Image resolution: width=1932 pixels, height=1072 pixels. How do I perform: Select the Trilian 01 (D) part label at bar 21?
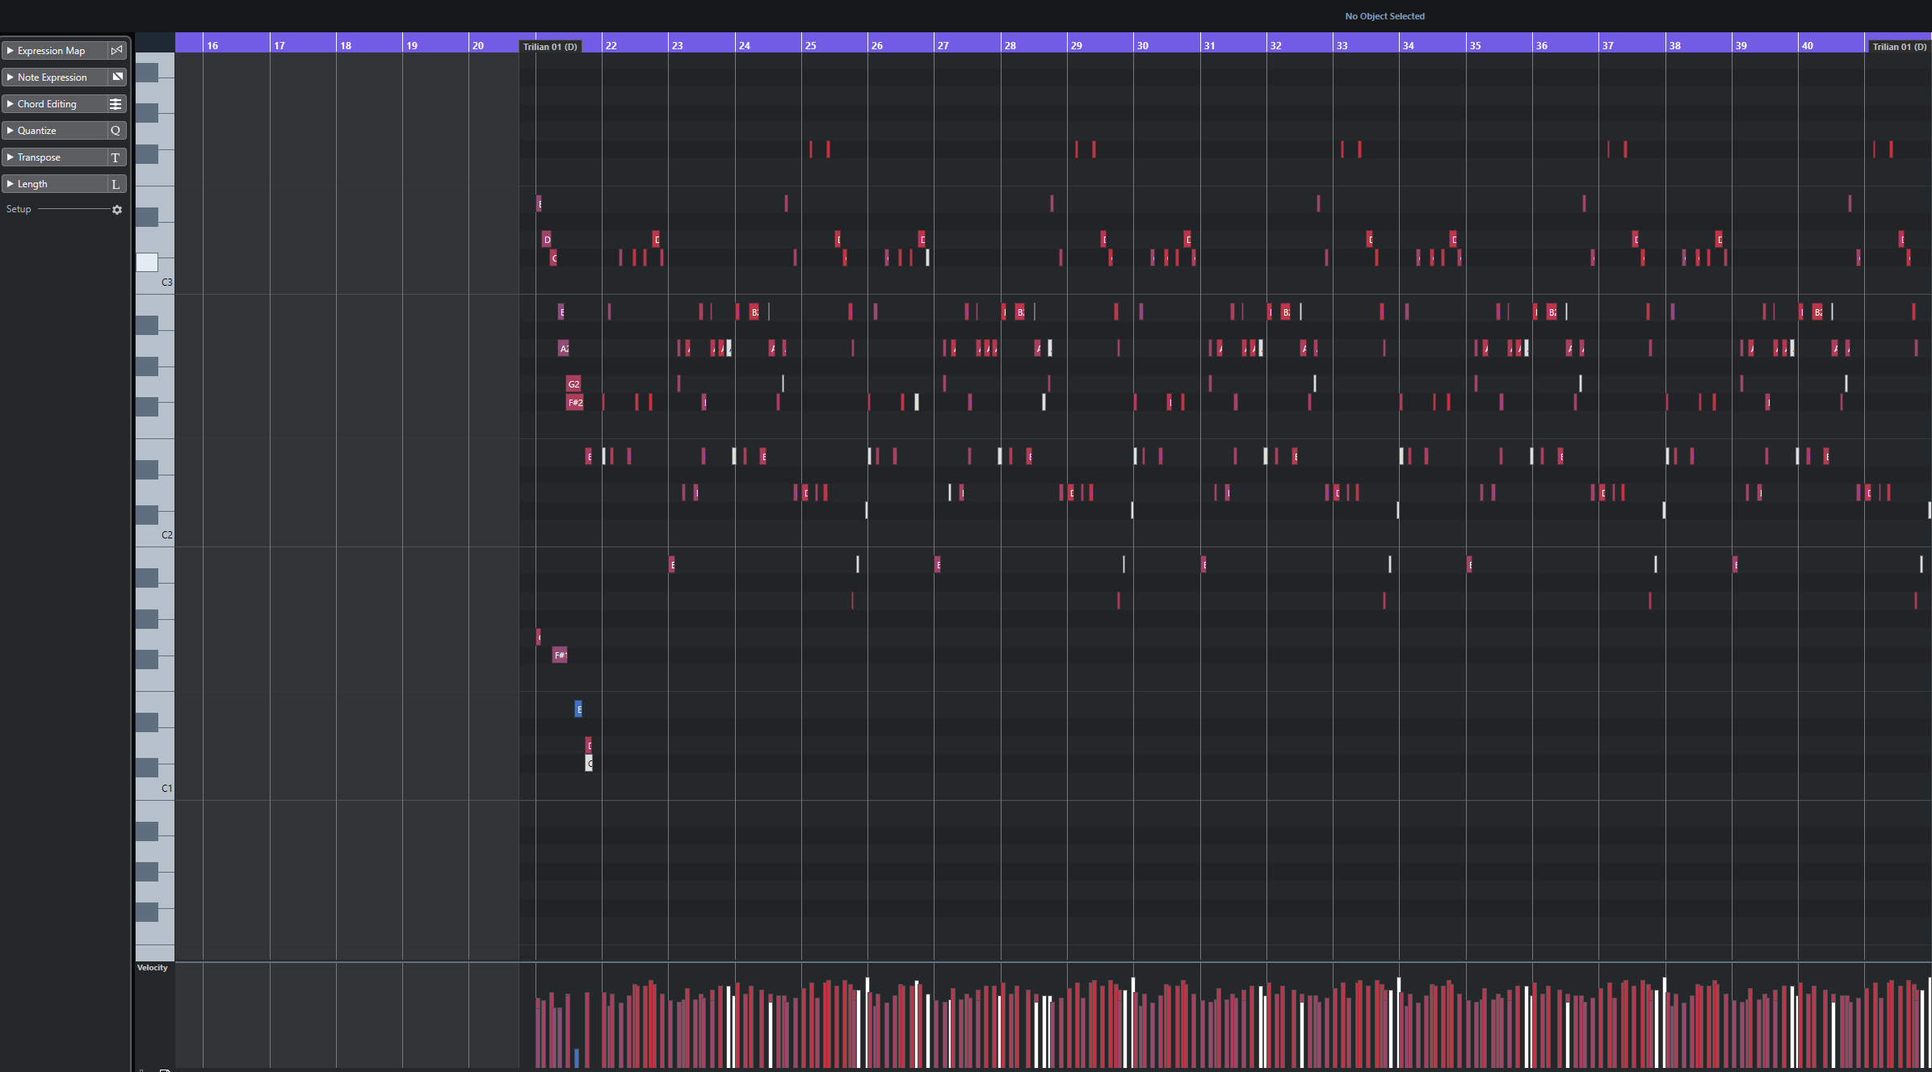(x=550, y=47)
